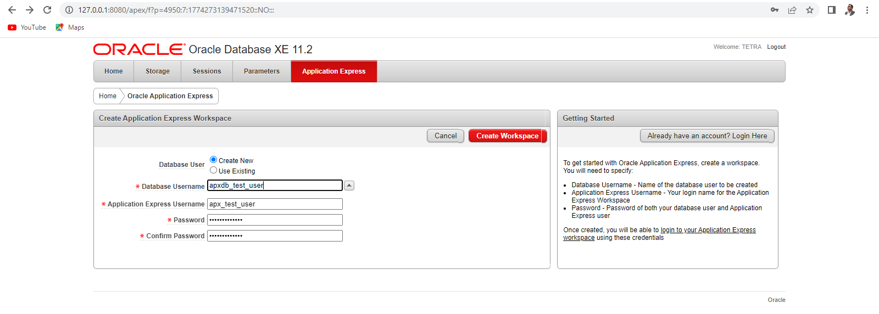
Task: Go back with browser back arrow
Action: pyautogui.click(x=12, y=10)
